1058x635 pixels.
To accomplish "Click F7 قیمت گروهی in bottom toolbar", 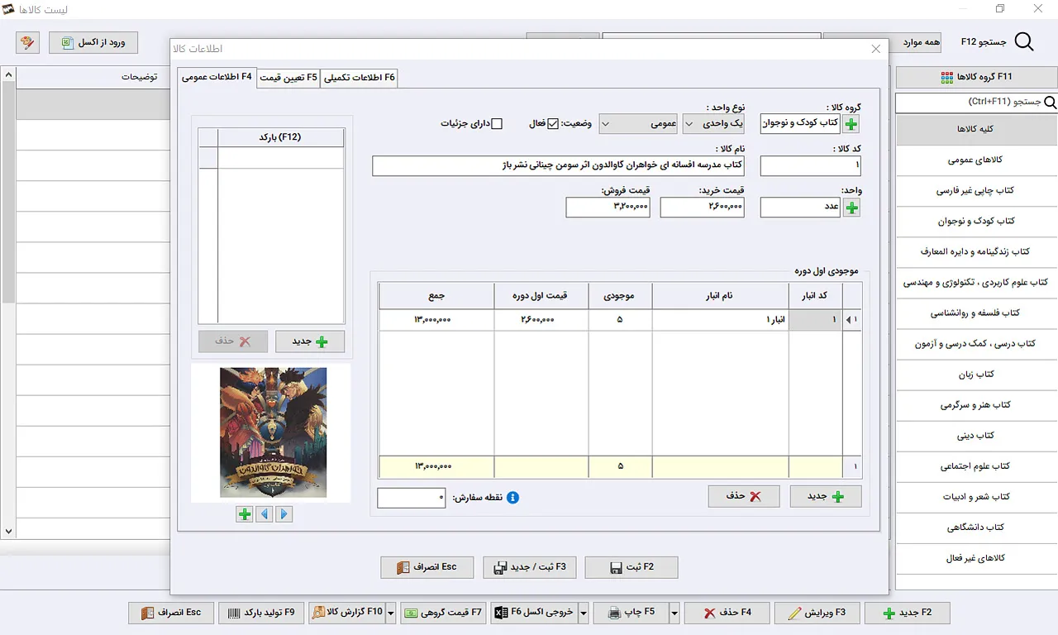I will click(x=445, y=613).
